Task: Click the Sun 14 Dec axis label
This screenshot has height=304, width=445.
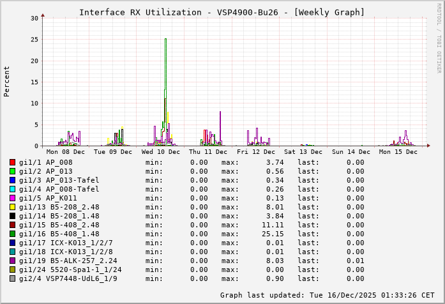Action: pyautogui.click(x=351, y=152)
